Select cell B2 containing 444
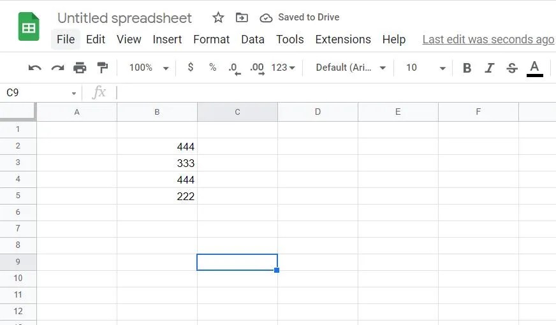 pyautogui.click(x=157, y=147)
